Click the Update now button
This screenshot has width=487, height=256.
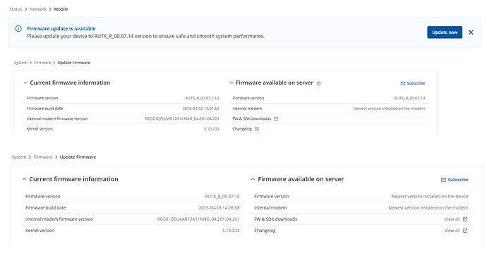445,32
